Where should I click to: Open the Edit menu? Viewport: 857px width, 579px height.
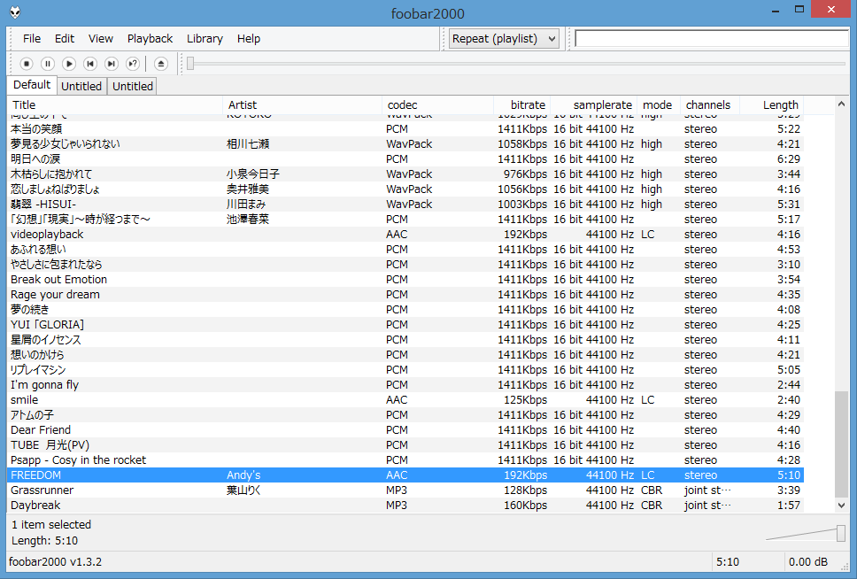[65, 39]
